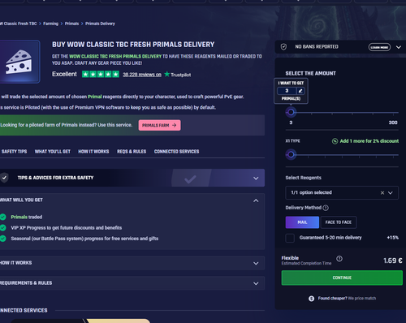Click the green Continue button
The image size is (406, 323).
coord(342,278)
